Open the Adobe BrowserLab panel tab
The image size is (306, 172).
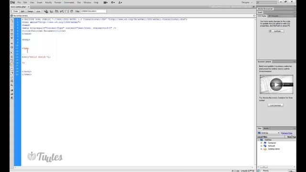click(x=265, y=9)
